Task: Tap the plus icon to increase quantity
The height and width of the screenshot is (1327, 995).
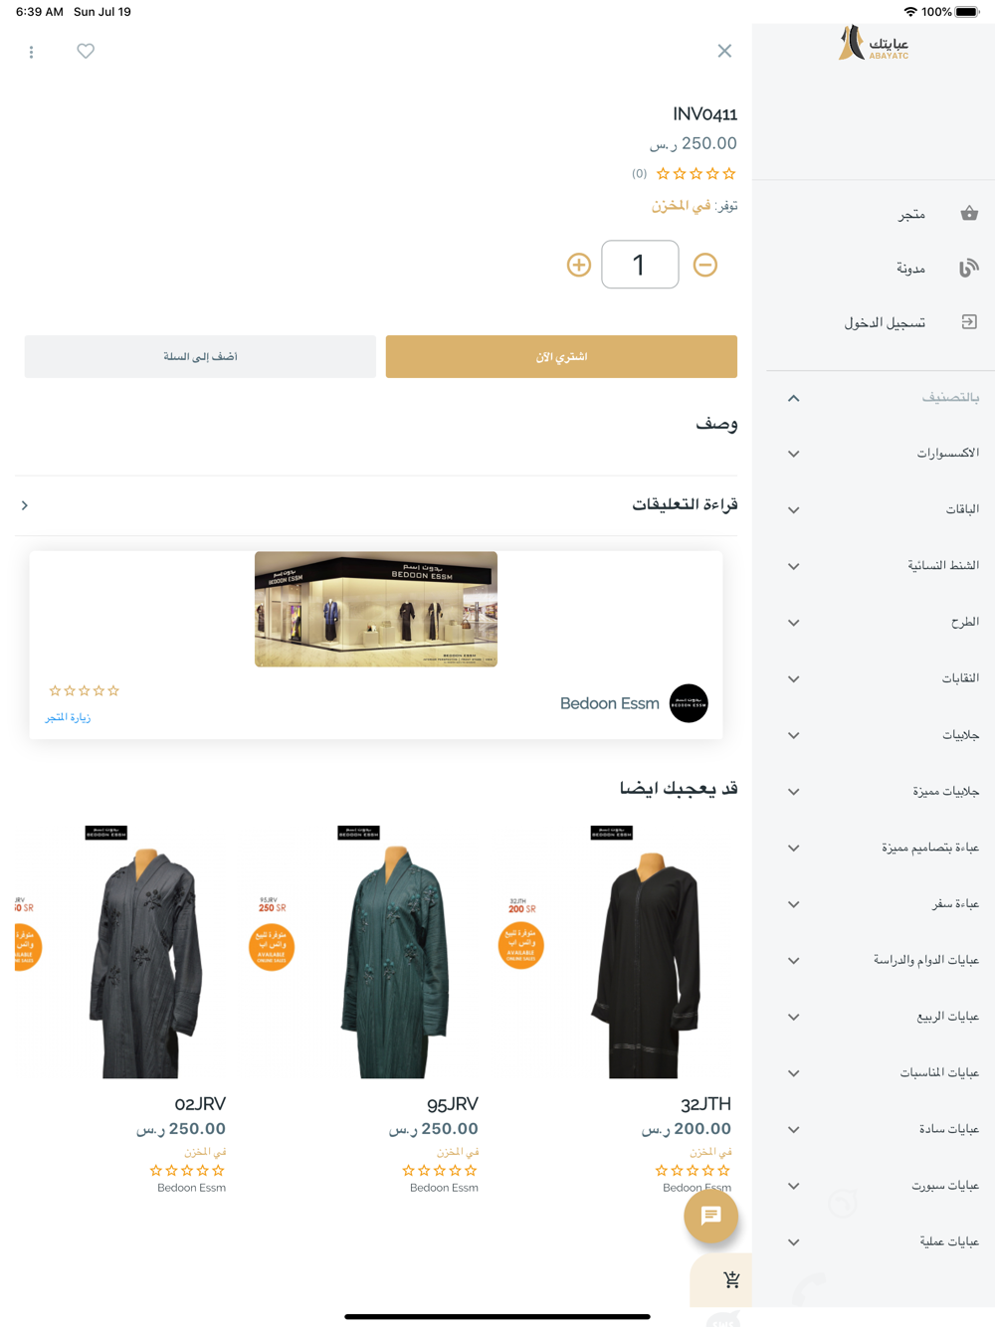Action: coord(579,265)
